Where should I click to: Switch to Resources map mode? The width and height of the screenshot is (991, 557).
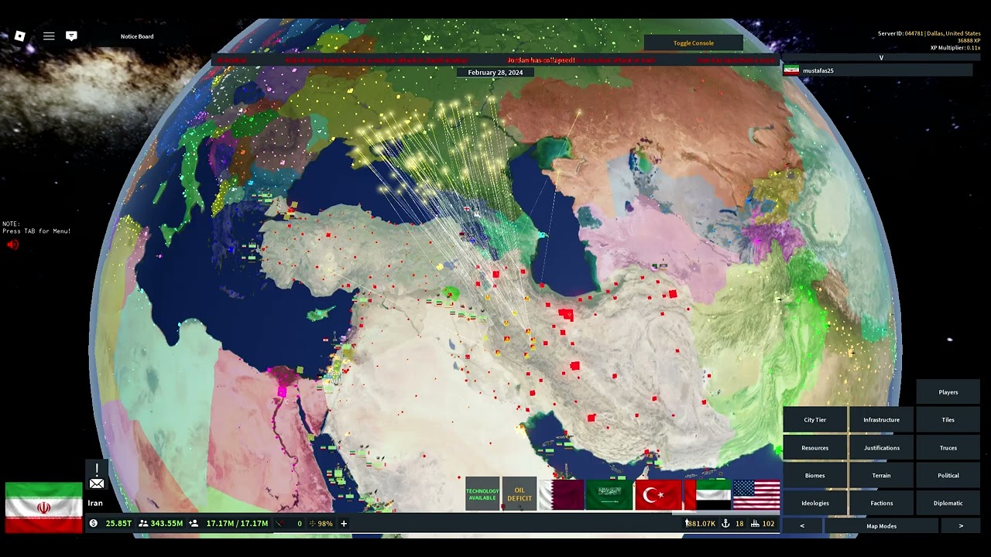[x=815, y=448]
